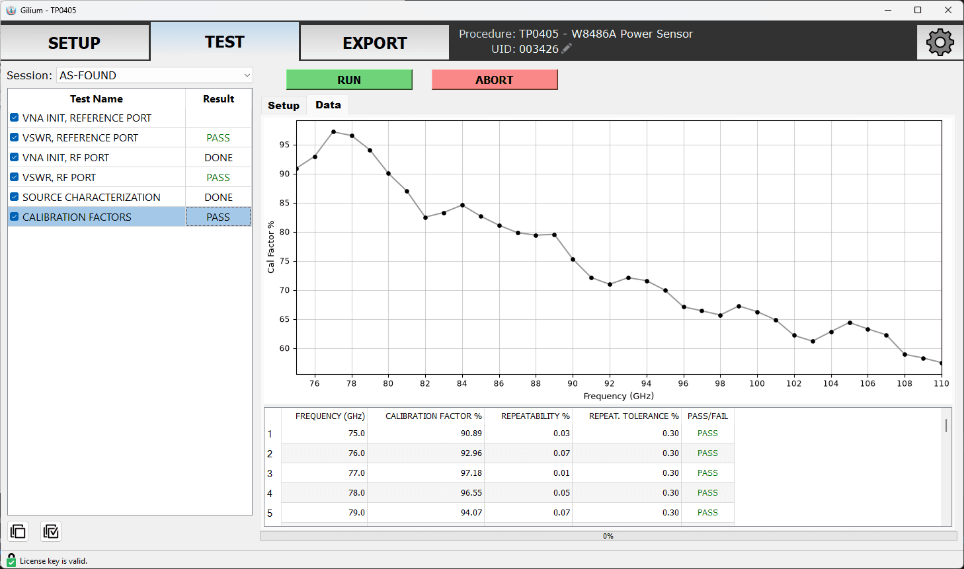Toggle the VSWR, RF PORT checkbox

click(15, 177)
